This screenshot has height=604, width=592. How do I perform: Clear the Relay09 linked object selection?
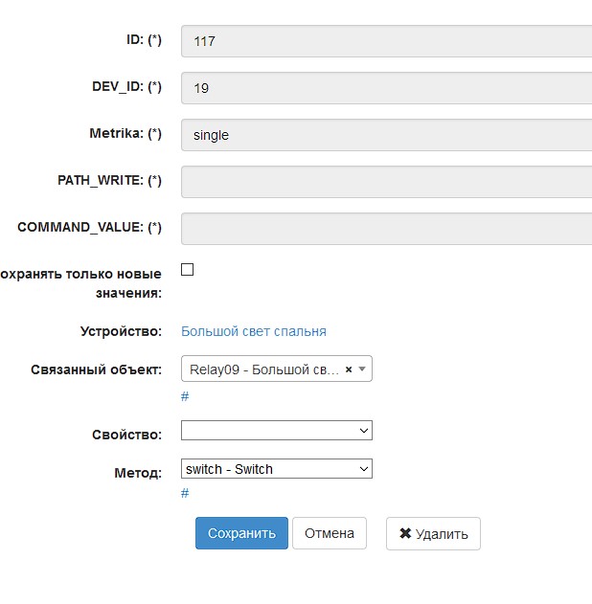click(x=349, y=369)
